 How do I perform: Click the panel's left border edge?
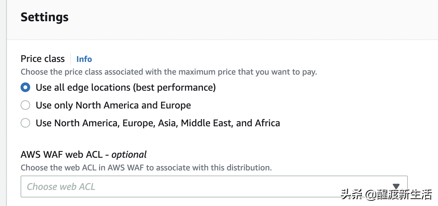point(7,103)
